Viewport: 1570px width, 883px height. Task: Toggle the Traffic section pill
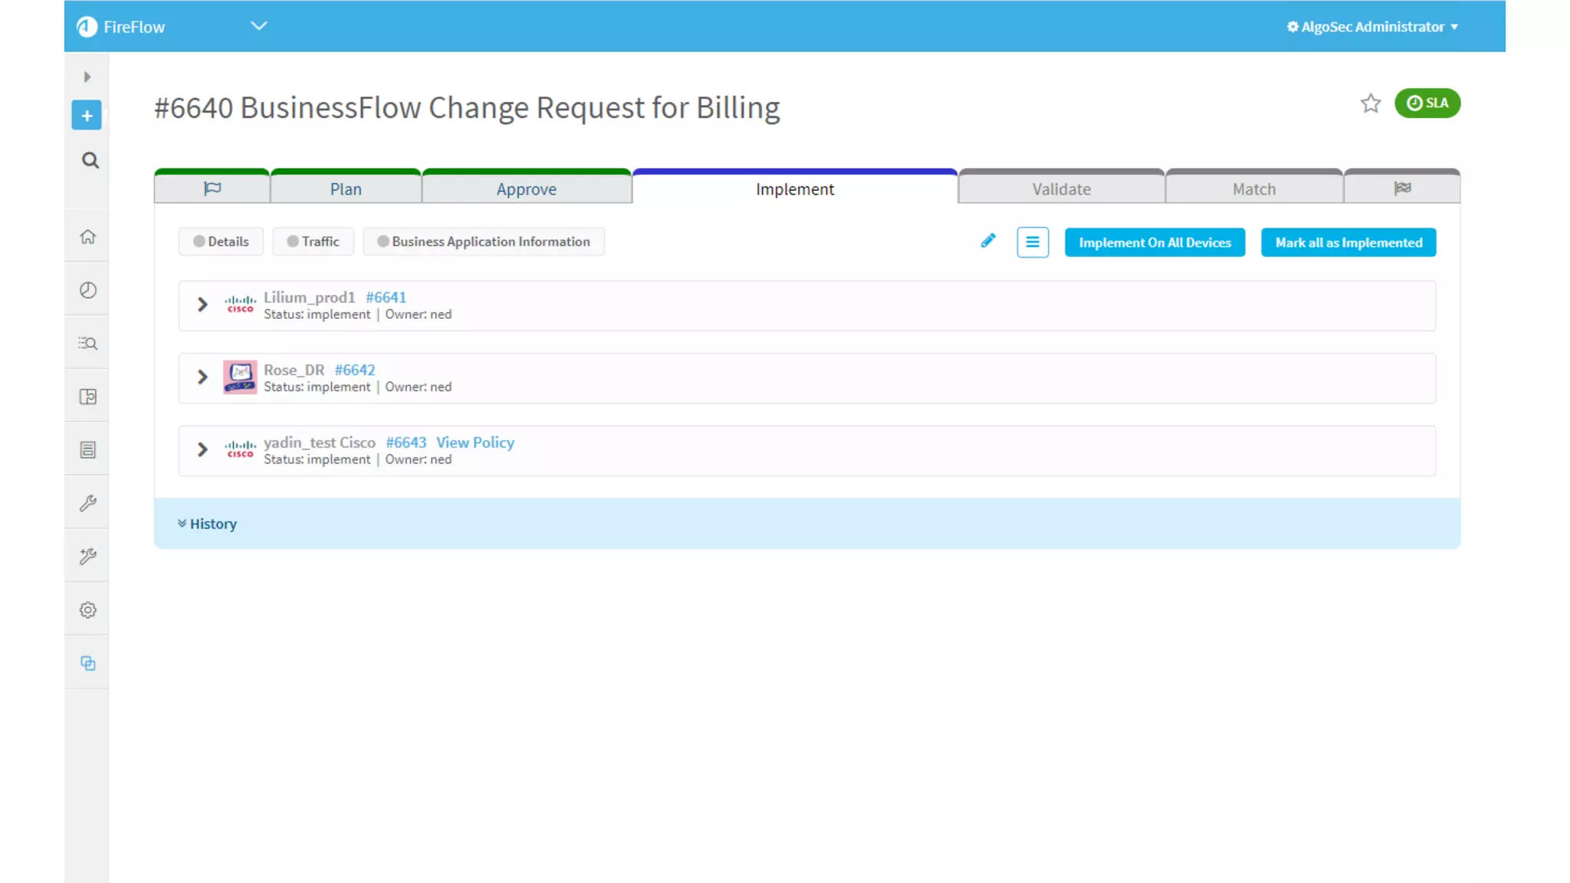pyautogui.click(x=313, y=241)
